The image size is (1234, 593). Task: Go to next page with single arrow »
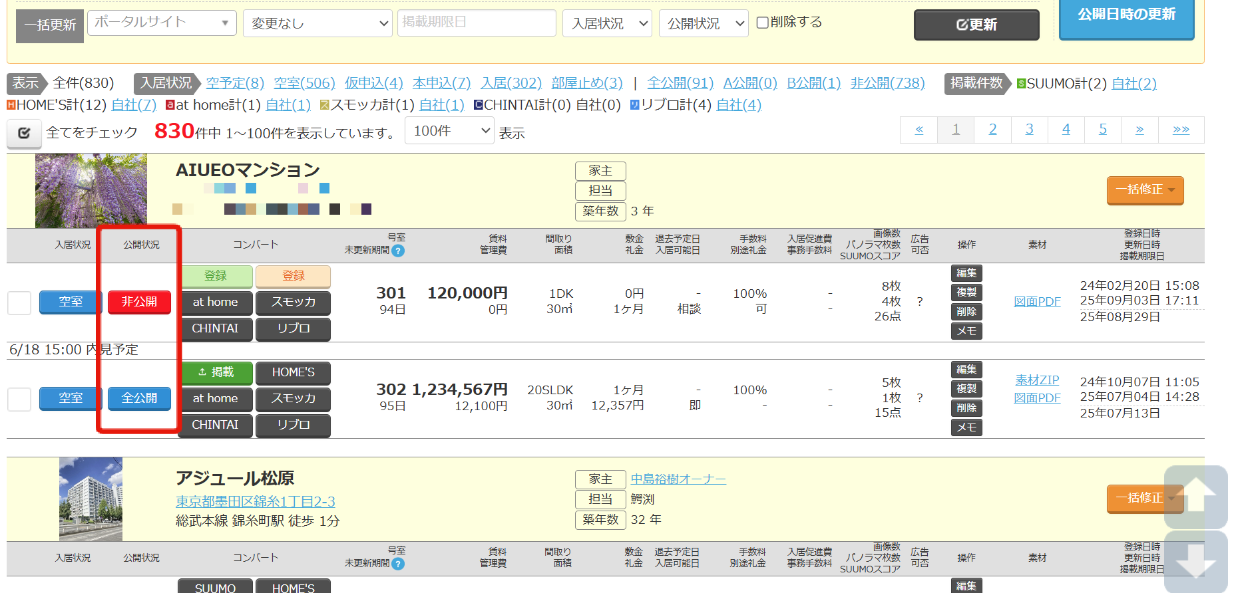(x=1139, y=130)
